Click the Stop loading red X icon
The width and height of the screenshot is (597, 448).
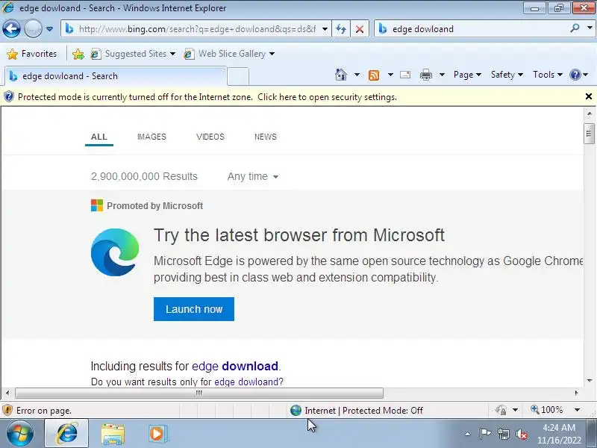point(359,29)
